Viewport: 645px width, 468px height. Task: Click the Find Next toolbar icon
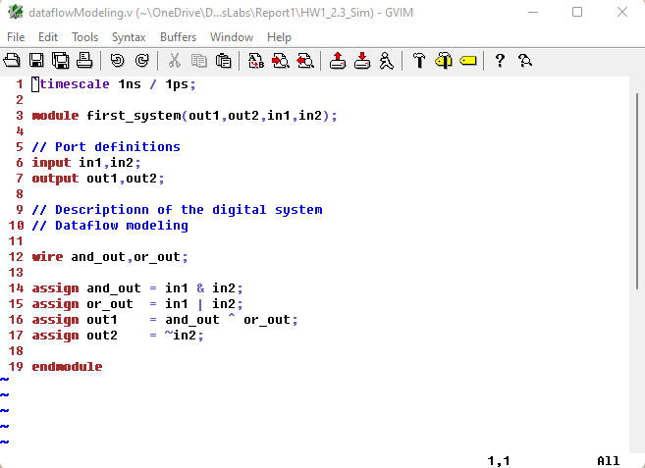280,61
